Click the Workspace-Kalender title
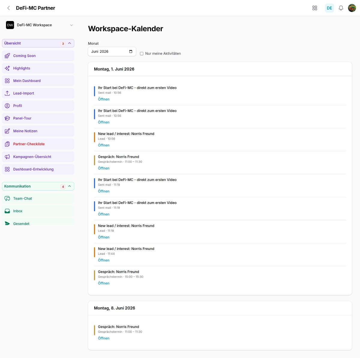 point(125,29)
